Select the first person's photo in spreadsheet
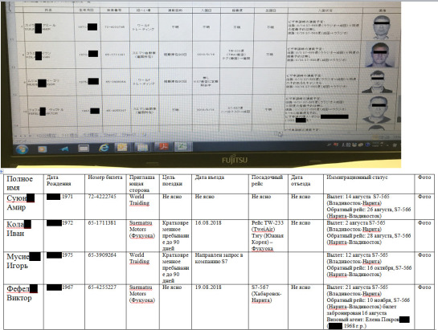 click(x=382, y=26)
